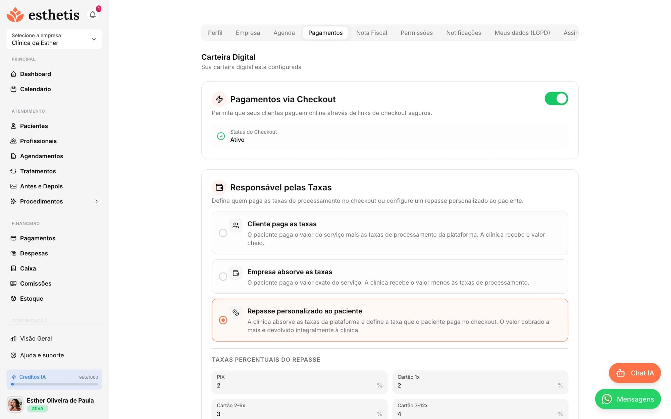
Task: Click the 'ativa' status badge
Action: click(x=37, y=409)
